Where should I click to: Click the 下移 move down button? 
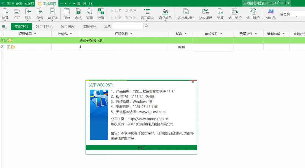pyautogui.click(x=116, y=17)
